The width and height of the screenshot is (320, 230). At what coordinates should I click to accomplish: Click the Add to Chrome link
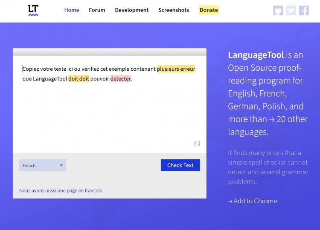[253, 201]
